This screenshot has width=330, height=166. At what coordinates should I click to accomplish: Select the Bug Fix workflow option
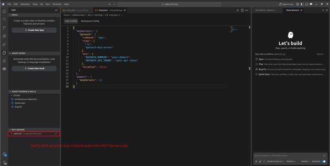tap(290, 69)
